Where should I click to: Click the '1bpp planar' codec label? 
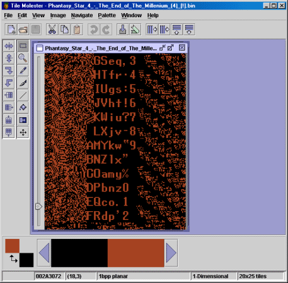pos(113,276)
